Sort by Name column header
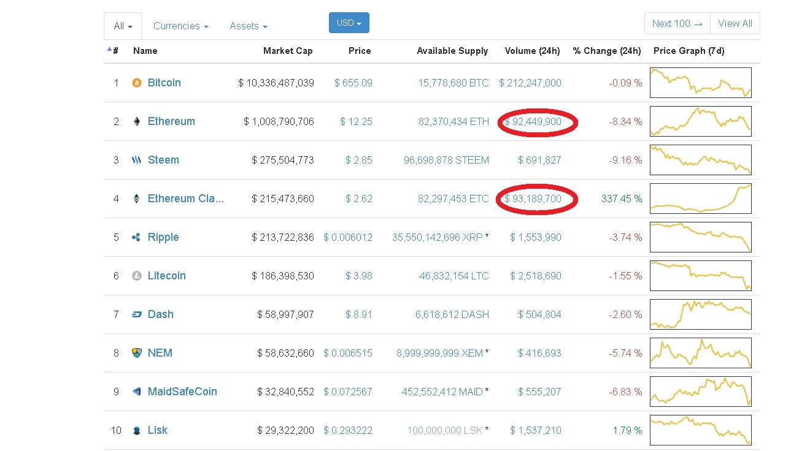This screenshot has width=791, height=451. click(145, 51)
